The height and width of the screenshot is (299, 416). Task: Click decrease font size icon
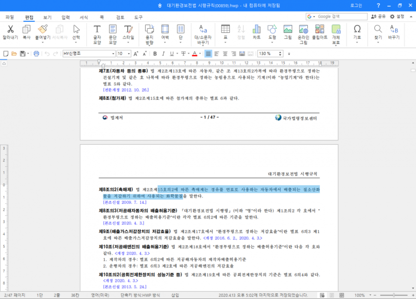tap(145, 54)
